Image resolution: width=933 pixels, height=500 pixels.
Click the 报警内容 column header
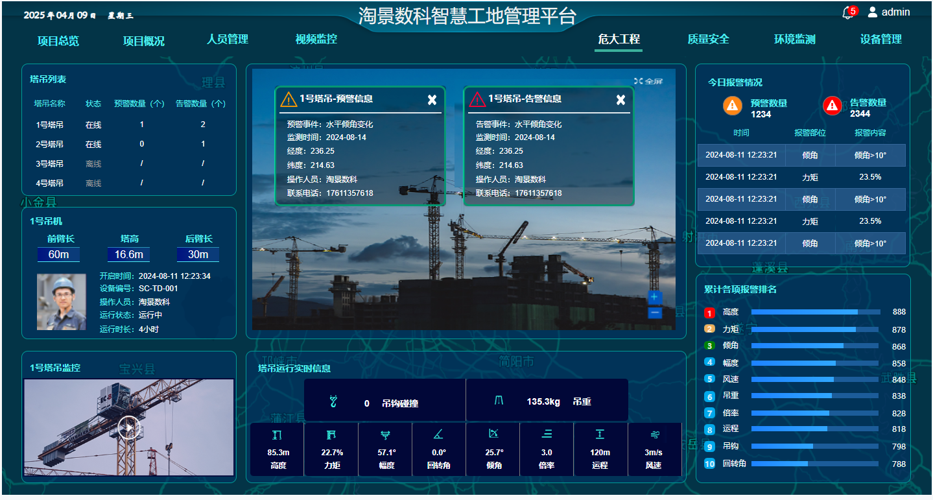[x=870, y=133]
